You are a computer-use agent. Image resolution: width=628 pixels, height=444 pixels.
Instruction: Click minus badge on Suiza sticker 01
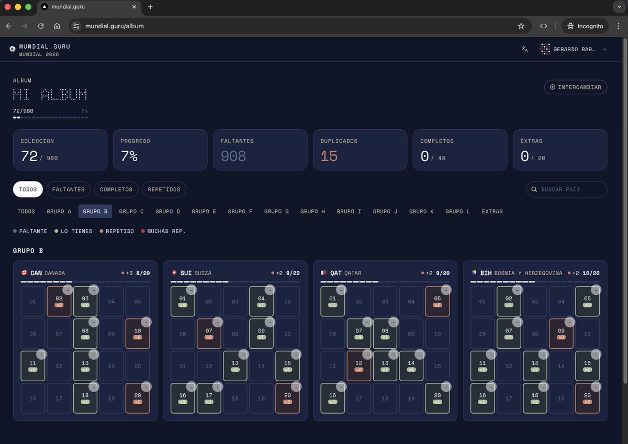tap(191, 290)
